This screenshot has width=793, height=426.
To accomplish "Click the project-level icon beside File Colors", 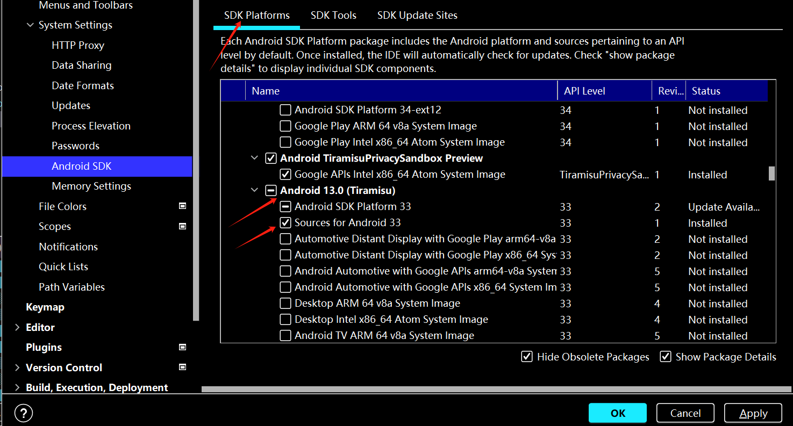I will pos(182,206).
